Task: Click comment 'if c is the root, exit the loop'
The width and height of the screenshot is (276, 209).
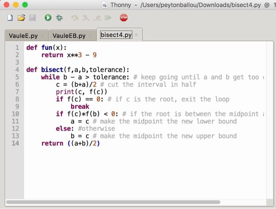Action: [x=172, y=99]
